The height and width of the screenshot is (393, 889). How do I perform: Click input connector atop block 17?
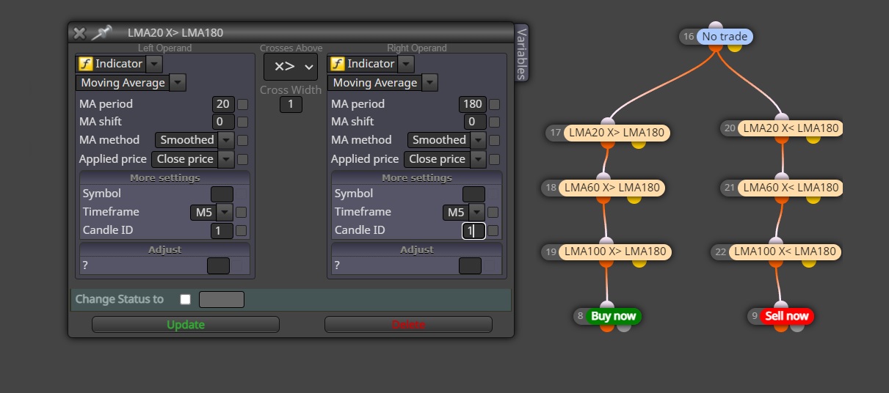coord(608,122)
